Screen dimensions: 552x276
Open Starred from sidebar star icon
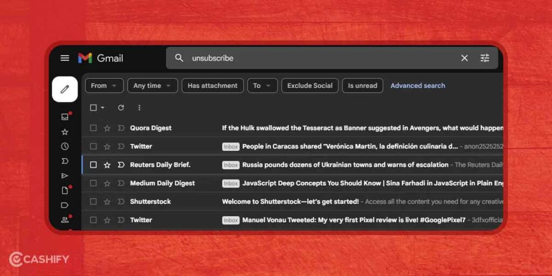point(65,132)
